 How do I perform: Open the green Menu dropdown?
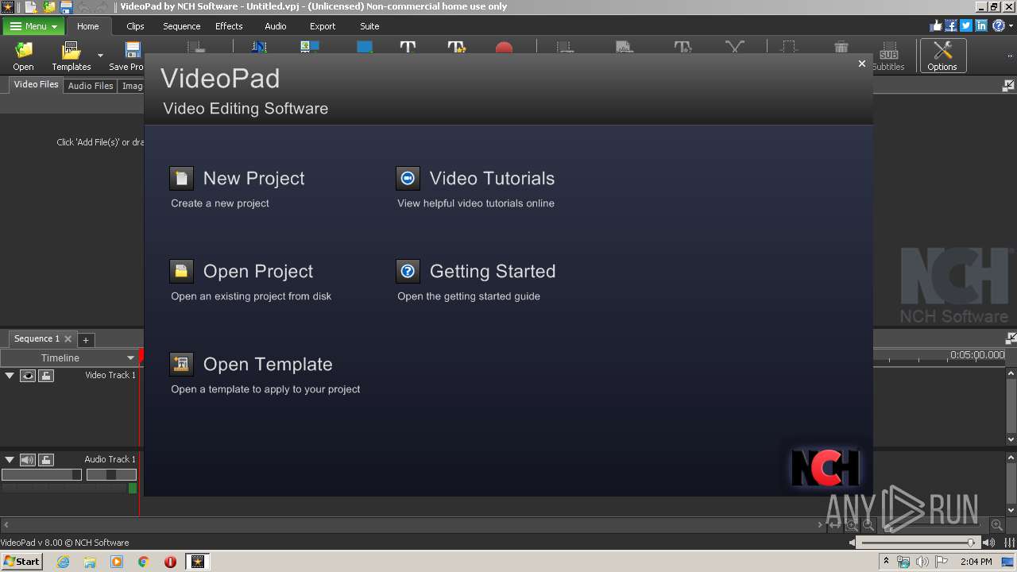click(33, 26)
